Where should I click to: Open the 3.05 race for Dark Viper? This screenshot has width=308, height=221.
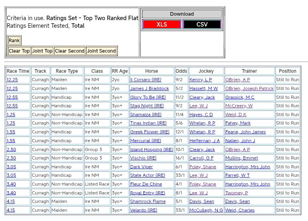point(12,167)
